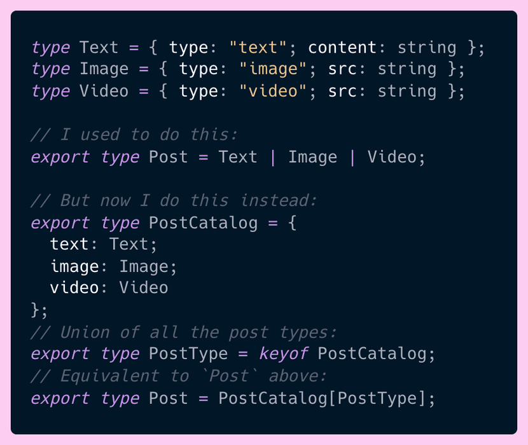Screen dimensions: 528x445
Task: Click the "image" string literal
Action: 273,69
